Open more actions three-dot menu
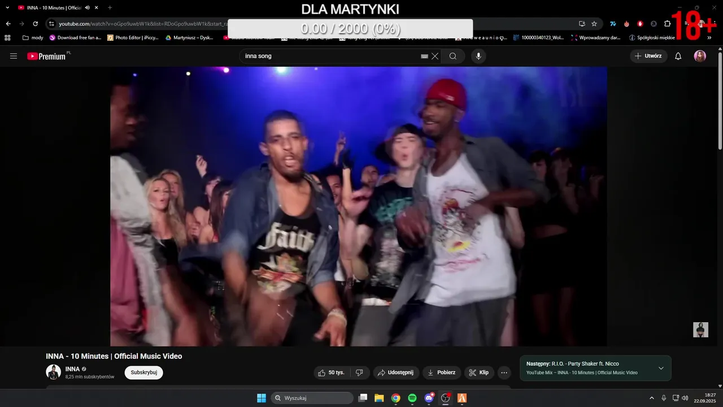The image size is (723, 407). 504,373
